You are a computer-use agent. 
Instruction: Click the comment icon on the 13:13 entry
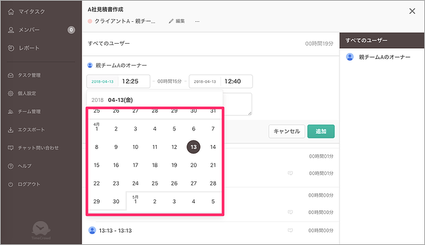(290, 230)
